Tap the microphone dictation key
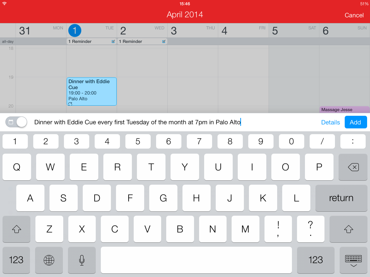This screenshot has height=277, width=370. tap(82, 260)
